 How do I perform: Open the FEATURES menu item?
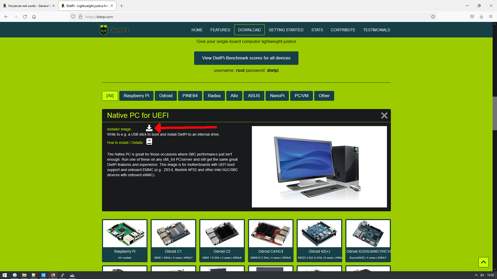220,30
